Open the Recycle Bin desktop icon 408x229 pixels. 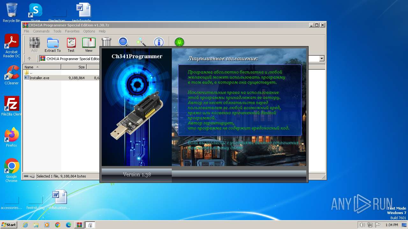11,13
